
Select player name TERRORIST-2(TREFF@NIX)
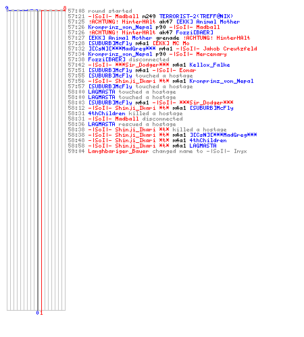coord(196,16)
